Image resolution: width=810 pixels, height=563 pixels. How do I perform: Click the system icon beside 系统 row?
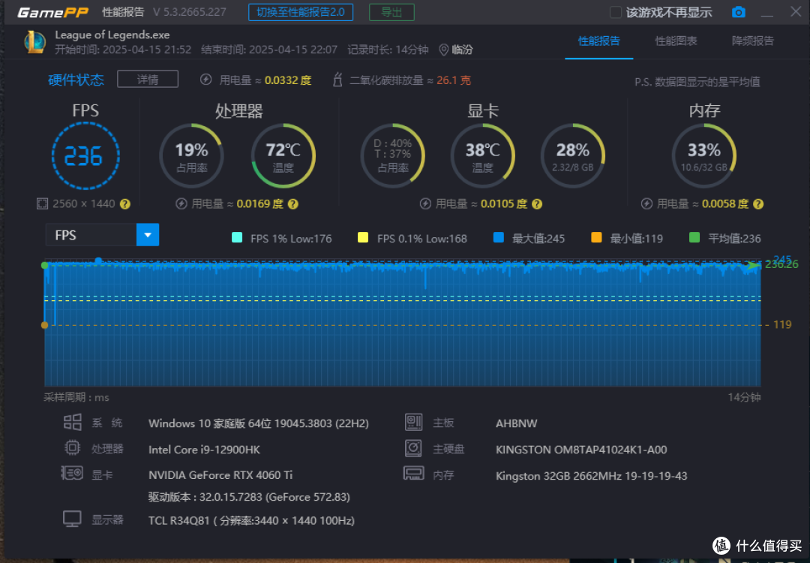[x=72, y=422]
